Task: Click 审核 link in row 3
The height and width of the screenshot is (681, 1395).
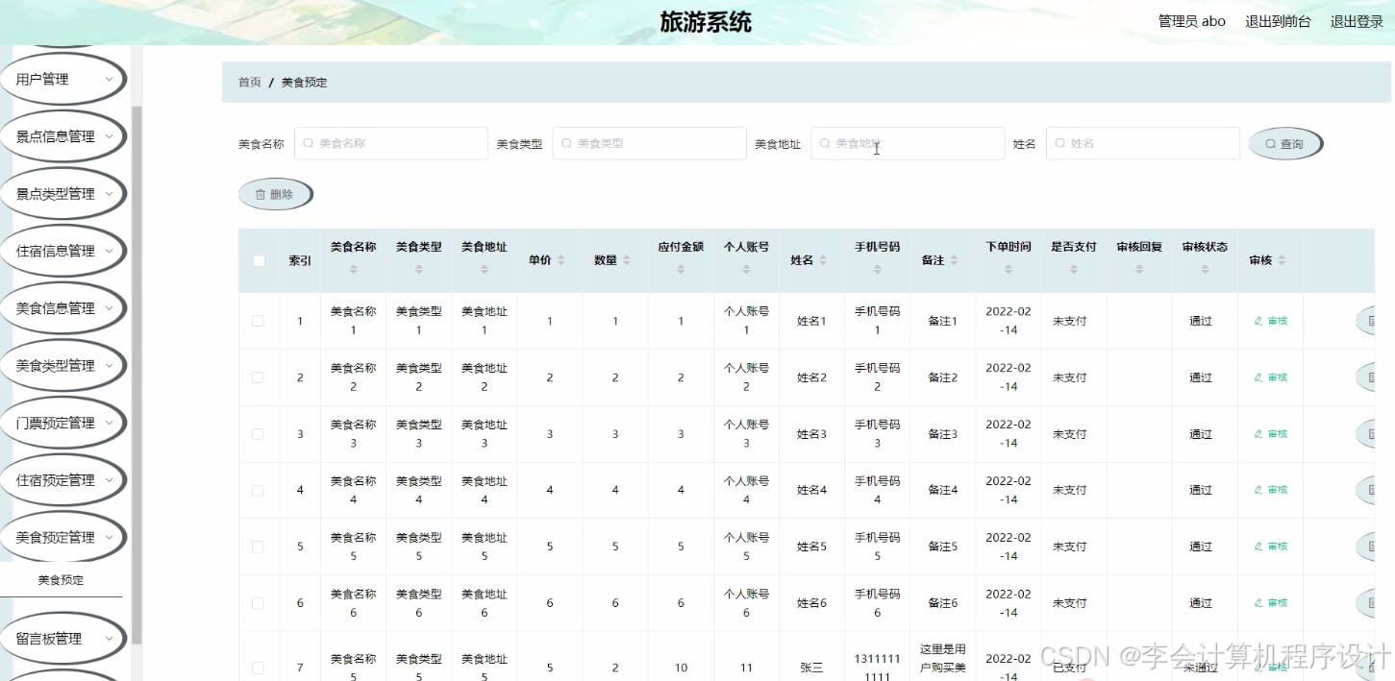Action: pos(1271,434)
